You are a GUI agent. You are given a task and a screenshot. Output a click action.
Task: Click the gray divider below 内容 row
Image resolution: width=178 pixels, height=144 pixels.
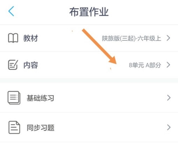click(89, 80)
